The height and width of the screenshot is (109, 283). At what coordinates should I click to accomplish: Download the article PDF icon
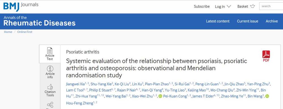coord(266,54)
